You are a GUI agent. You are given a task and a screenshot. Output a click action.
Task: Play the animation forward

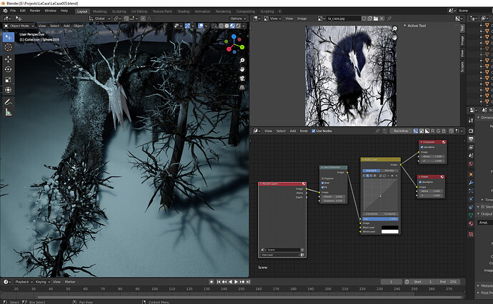pos(236,282)
